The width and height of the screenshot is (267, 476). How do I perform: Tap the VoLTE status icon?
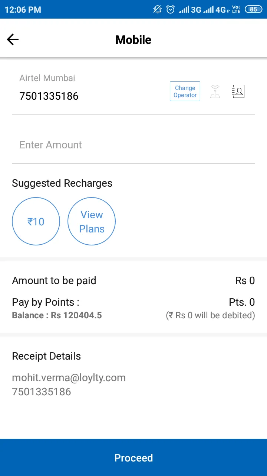(236, 9)
